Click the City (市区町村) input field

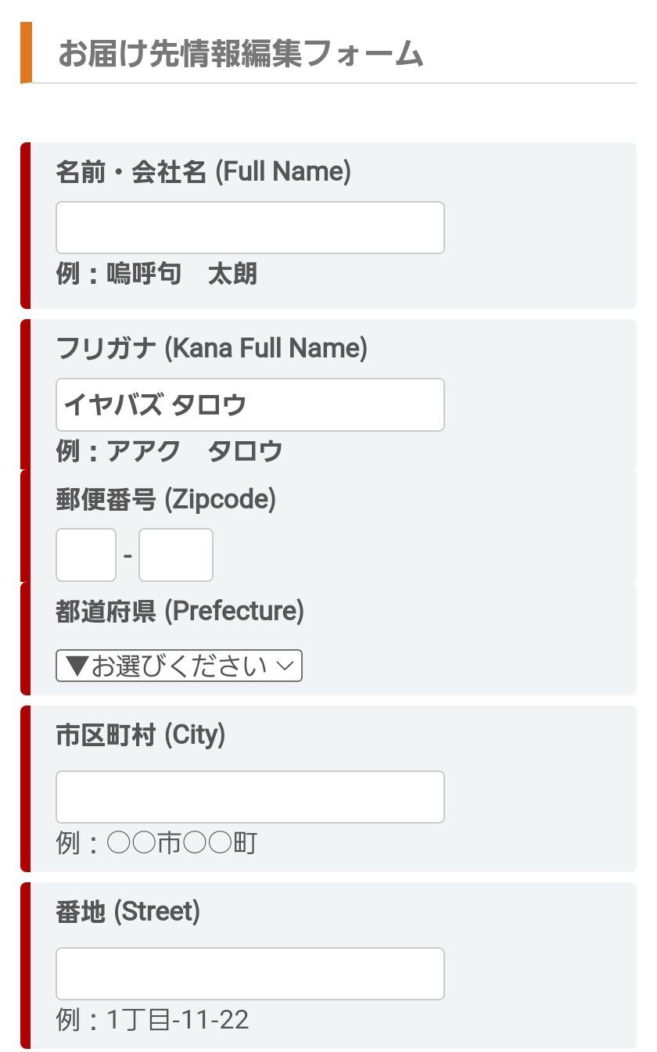point(250,797)
